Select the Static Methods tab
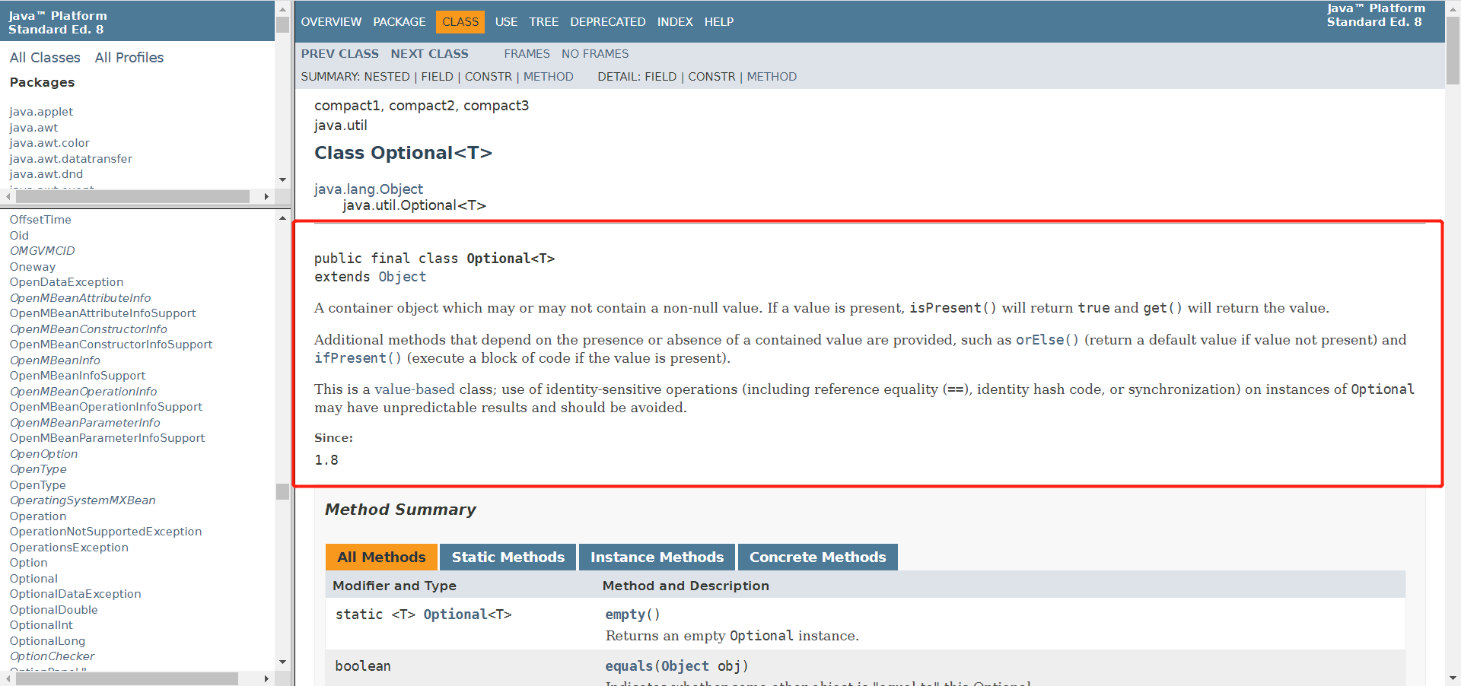This screenshot has width=1461, height=686. coord(508,557)
